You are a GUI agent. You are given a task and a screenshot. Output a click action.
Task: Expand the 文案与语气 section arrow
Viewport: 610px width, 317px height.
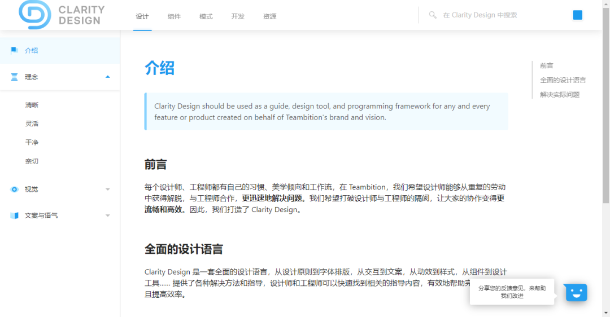(108, 215)
